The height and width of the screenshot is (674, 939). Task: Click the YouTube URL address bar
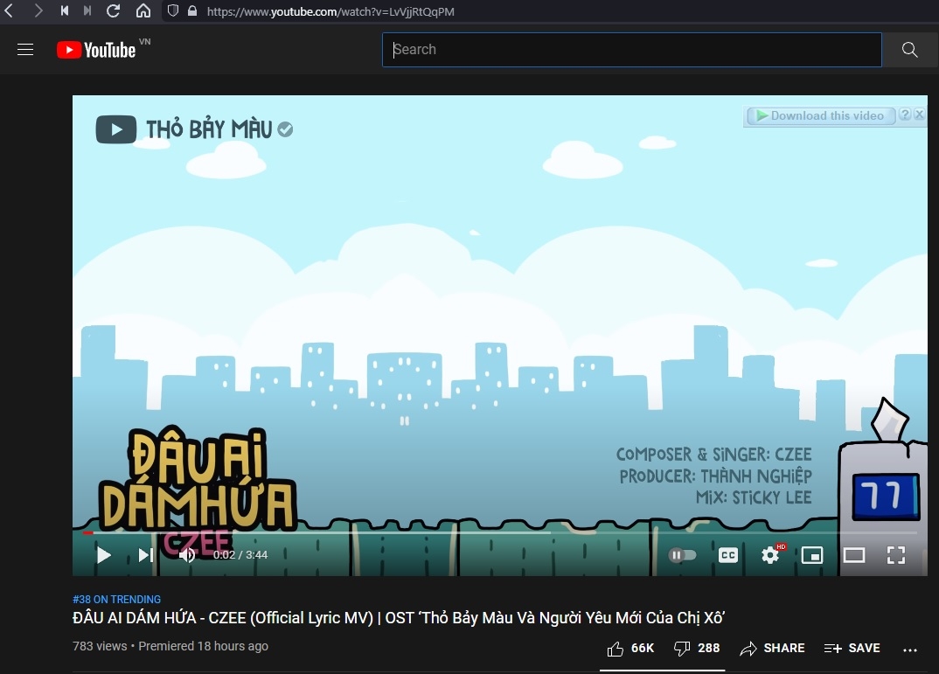(330, 11)
